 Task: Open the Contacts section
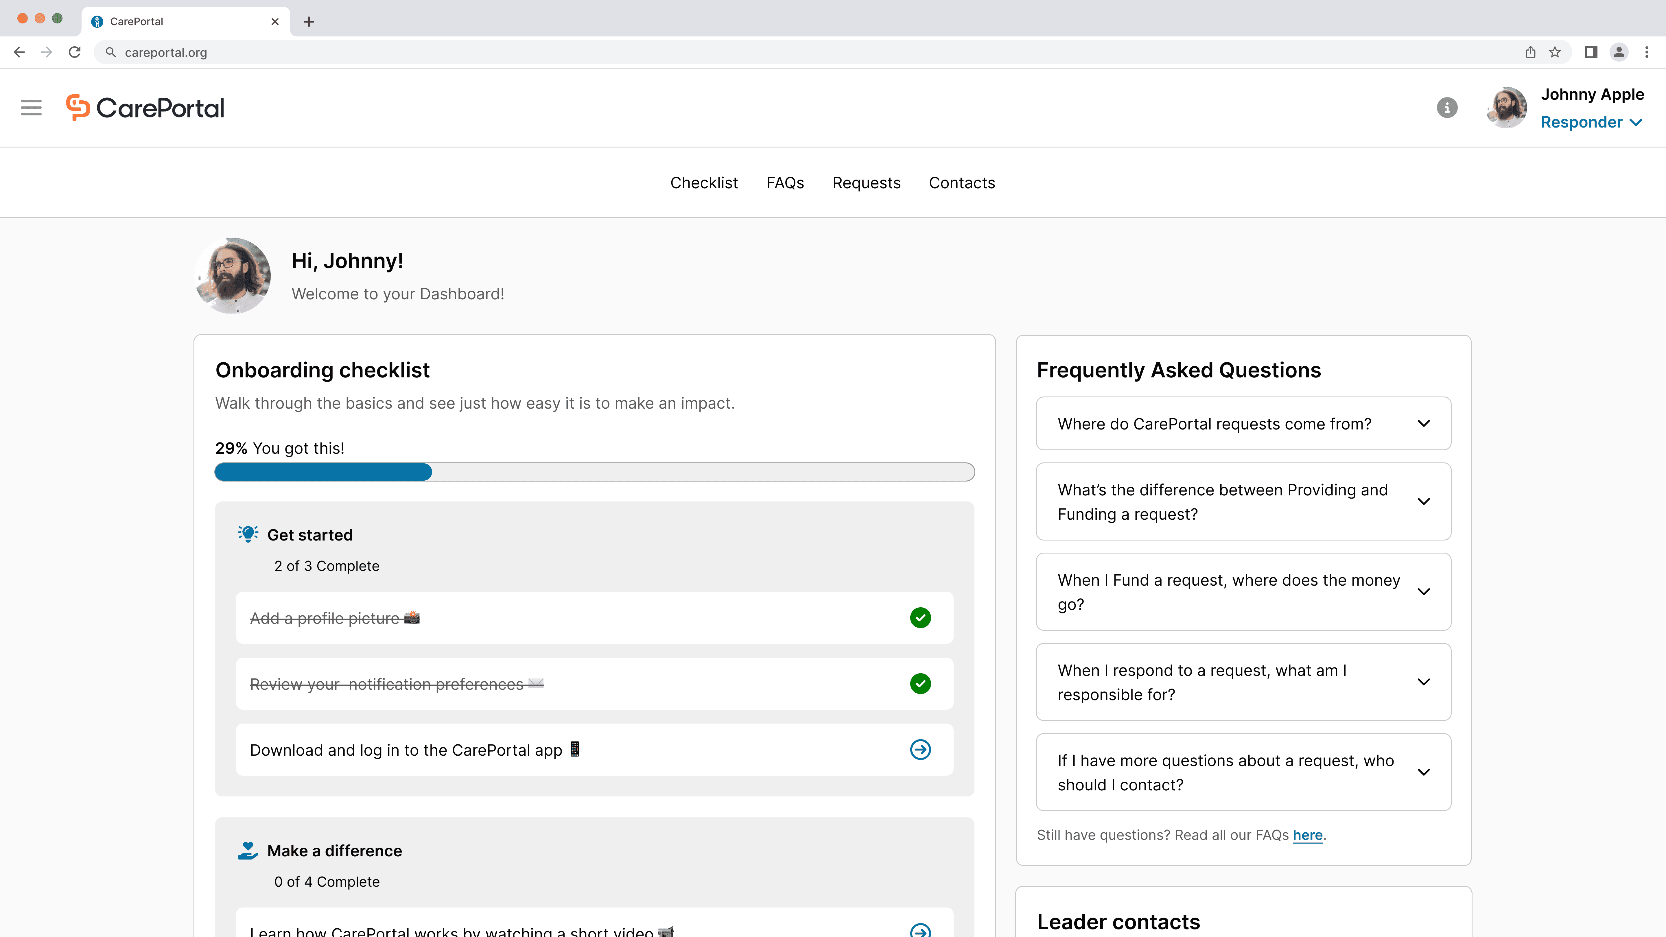(x=962, y=182)
